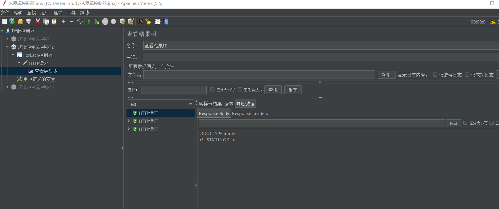Switch to the 响应数据 tab
Viewport: 499px width, 209px height.
click(x=245, y=104)
